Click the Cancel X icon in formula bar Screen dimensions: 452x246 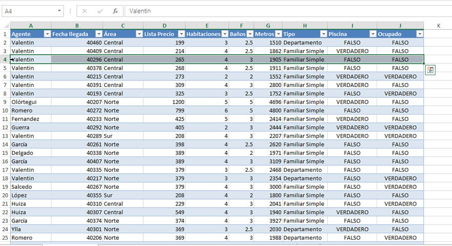[85, 11]
